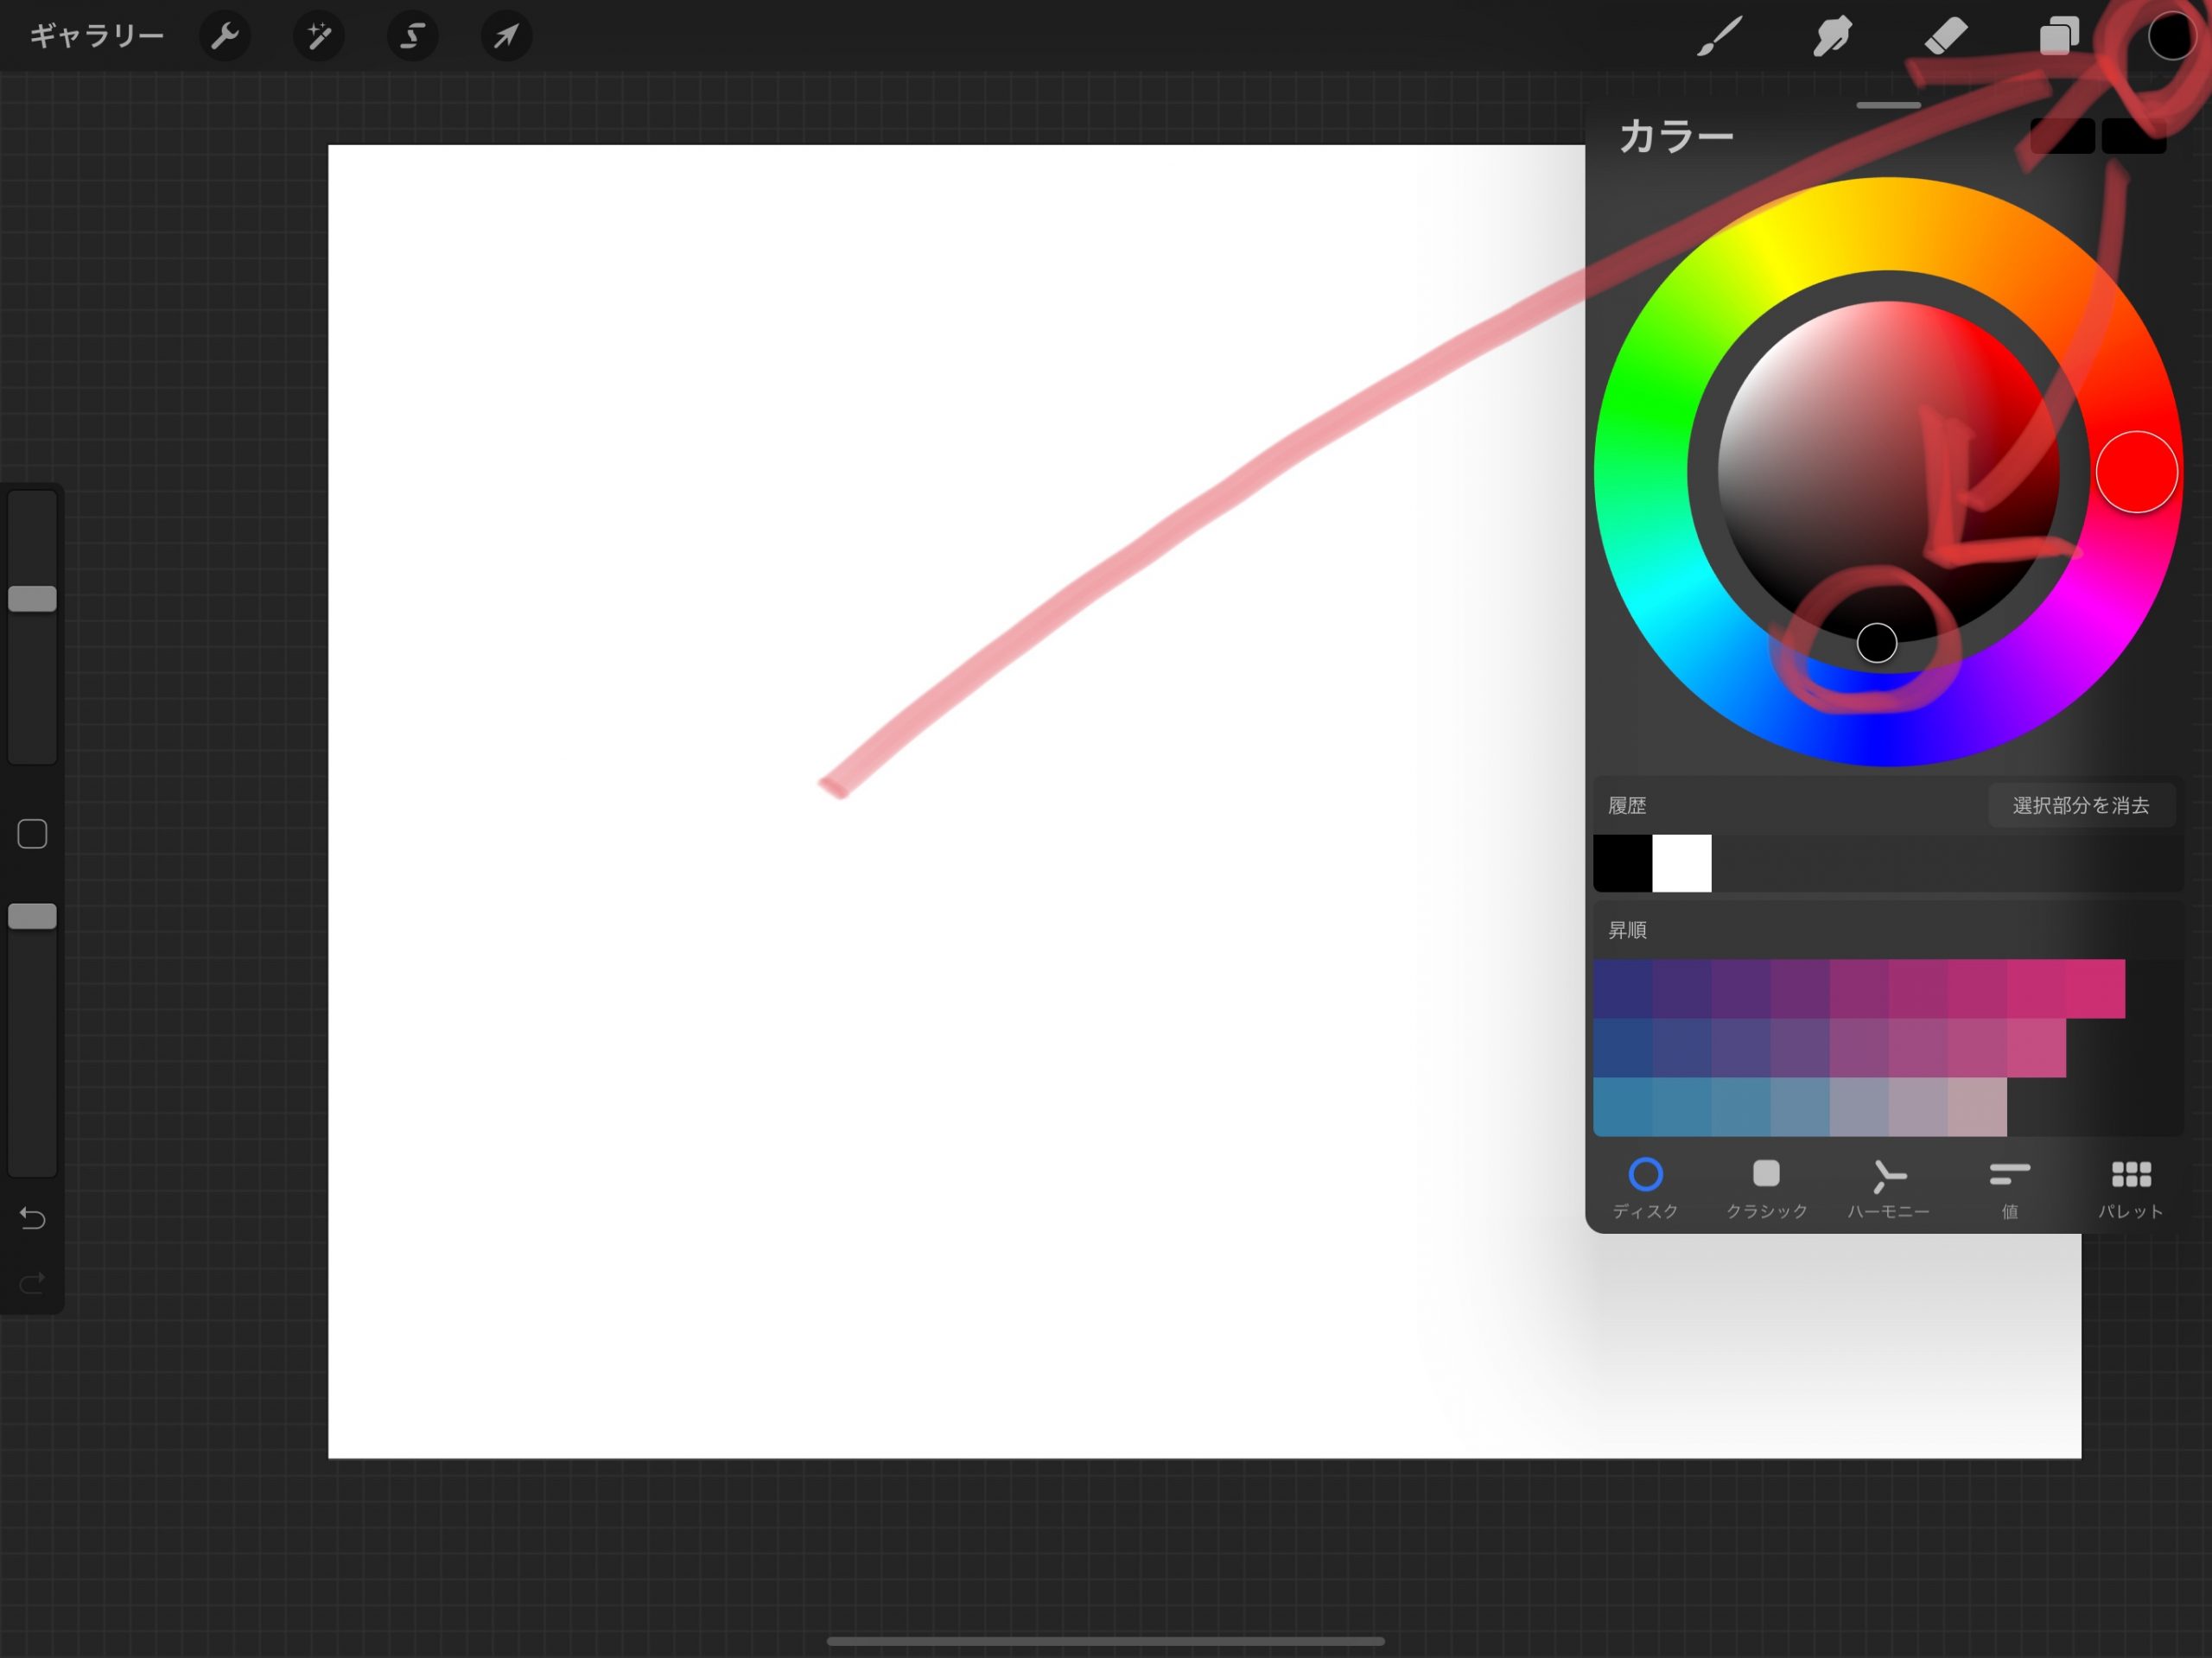This screenshot has width=2212, height=1658.
Task: Tap the brush size slider handle
Action: (x=32, y=598)
